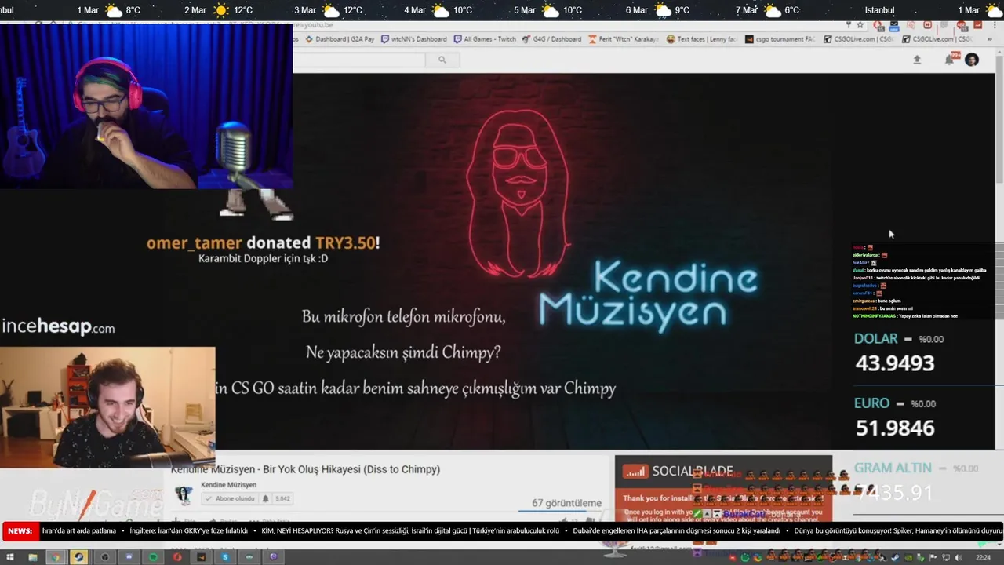Open the YouTube account avatar menu

click(x=972, y=60)
